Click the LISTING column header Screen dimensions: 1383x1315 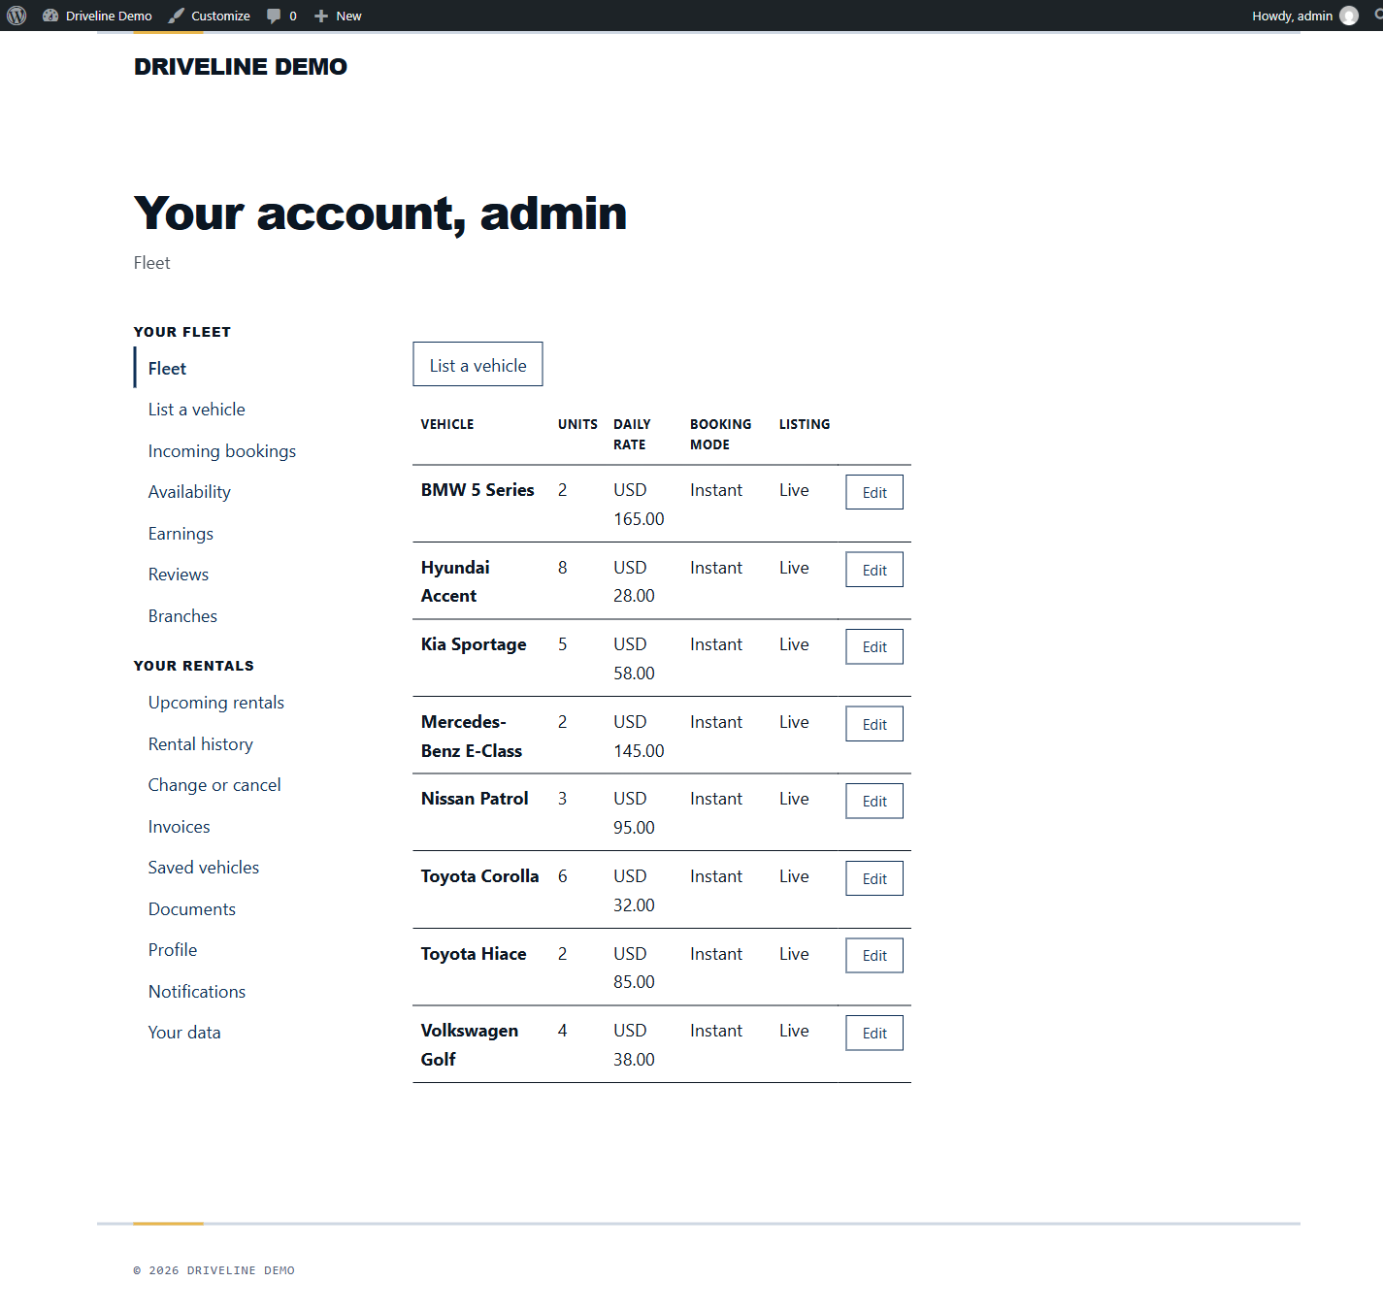coord(805,424)
